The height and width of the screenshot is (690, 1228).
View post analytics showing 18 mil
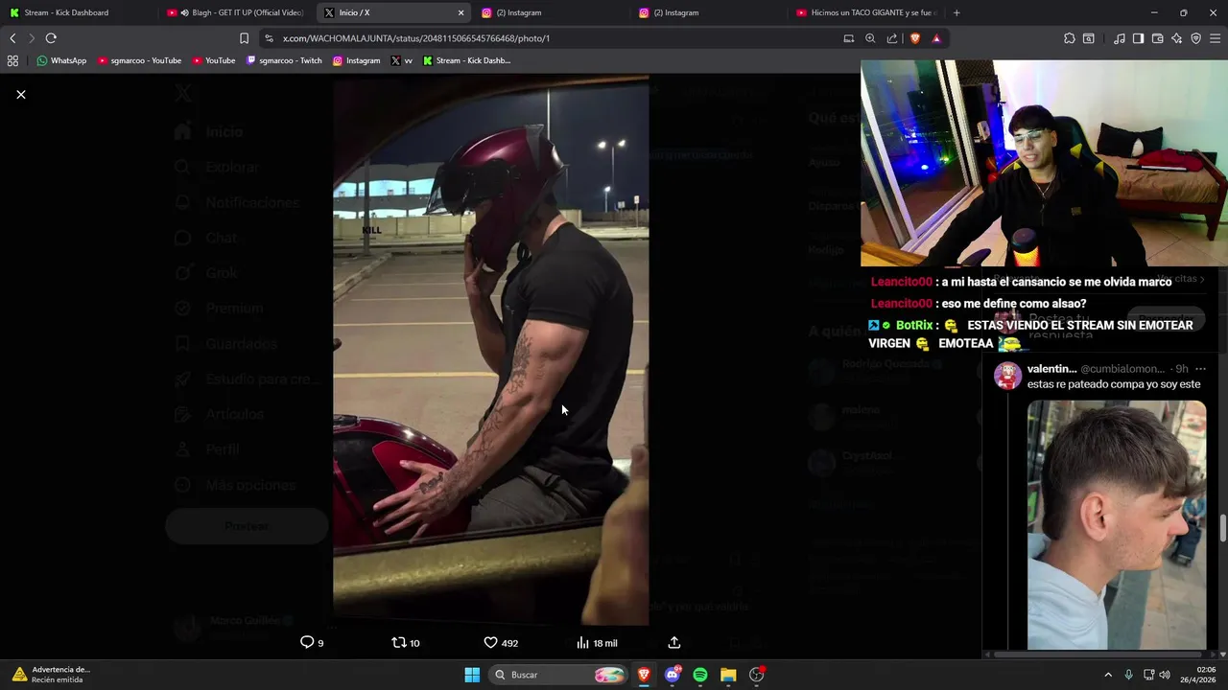pos(597,642)
